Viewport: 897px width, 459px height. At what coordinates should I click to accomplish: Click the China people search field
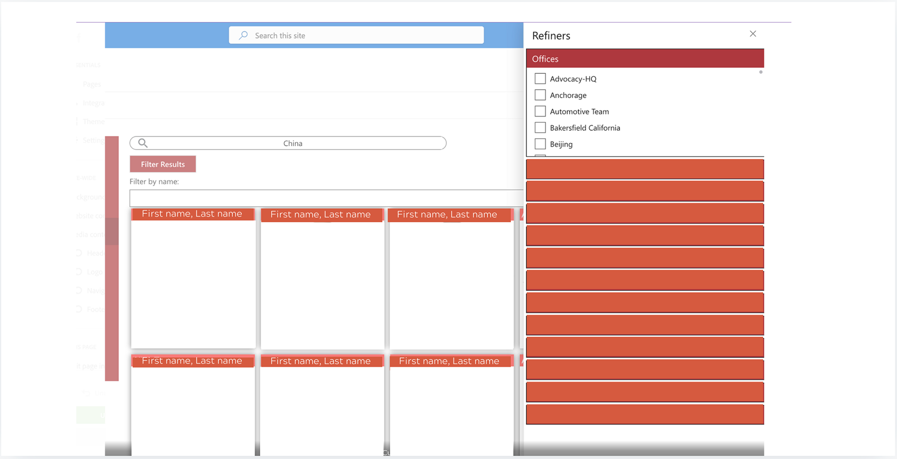[x=288, y=143]
